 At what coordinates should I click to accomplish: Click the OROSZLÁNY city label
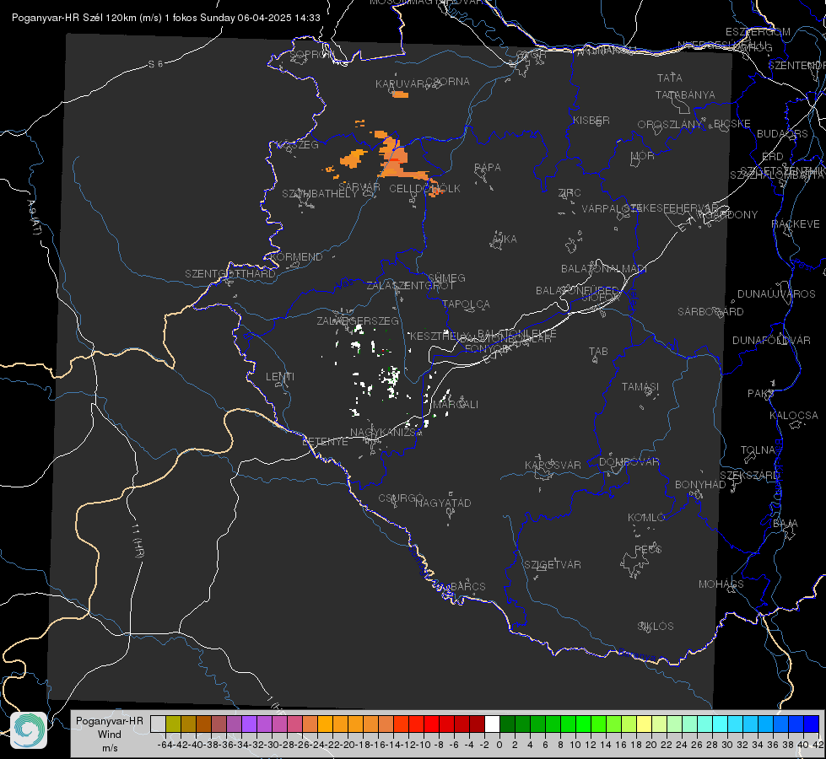pyautogui.click(x=670, y=125)
